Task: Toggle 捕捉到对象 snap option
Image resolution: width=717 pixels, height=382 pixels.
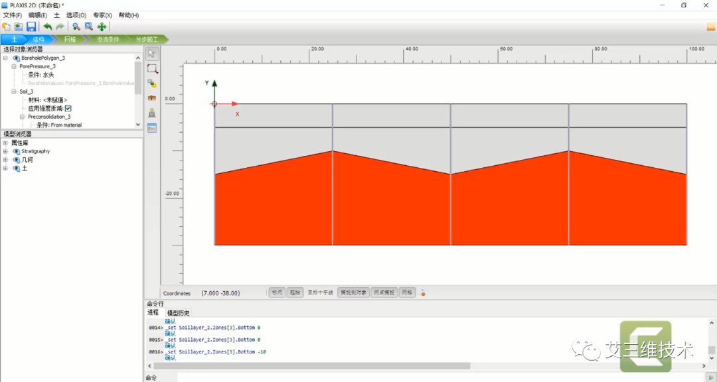Action: click(x=354, y=292)
